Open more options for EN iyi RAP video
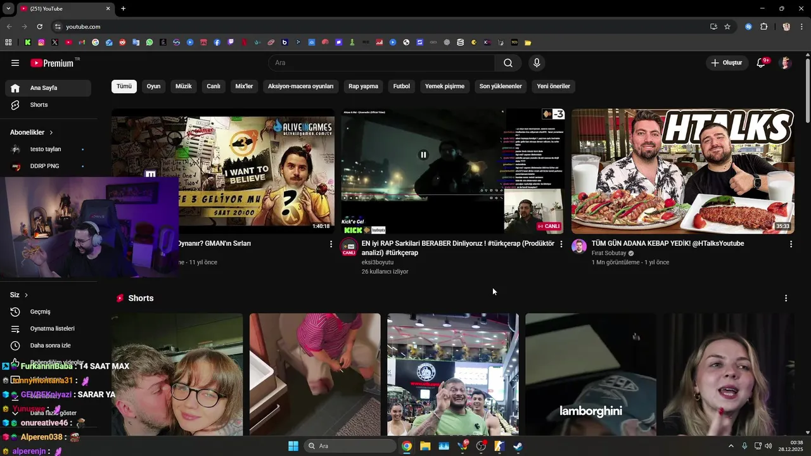This screenshot has width=811, height=456. click(x=561, y=244)
